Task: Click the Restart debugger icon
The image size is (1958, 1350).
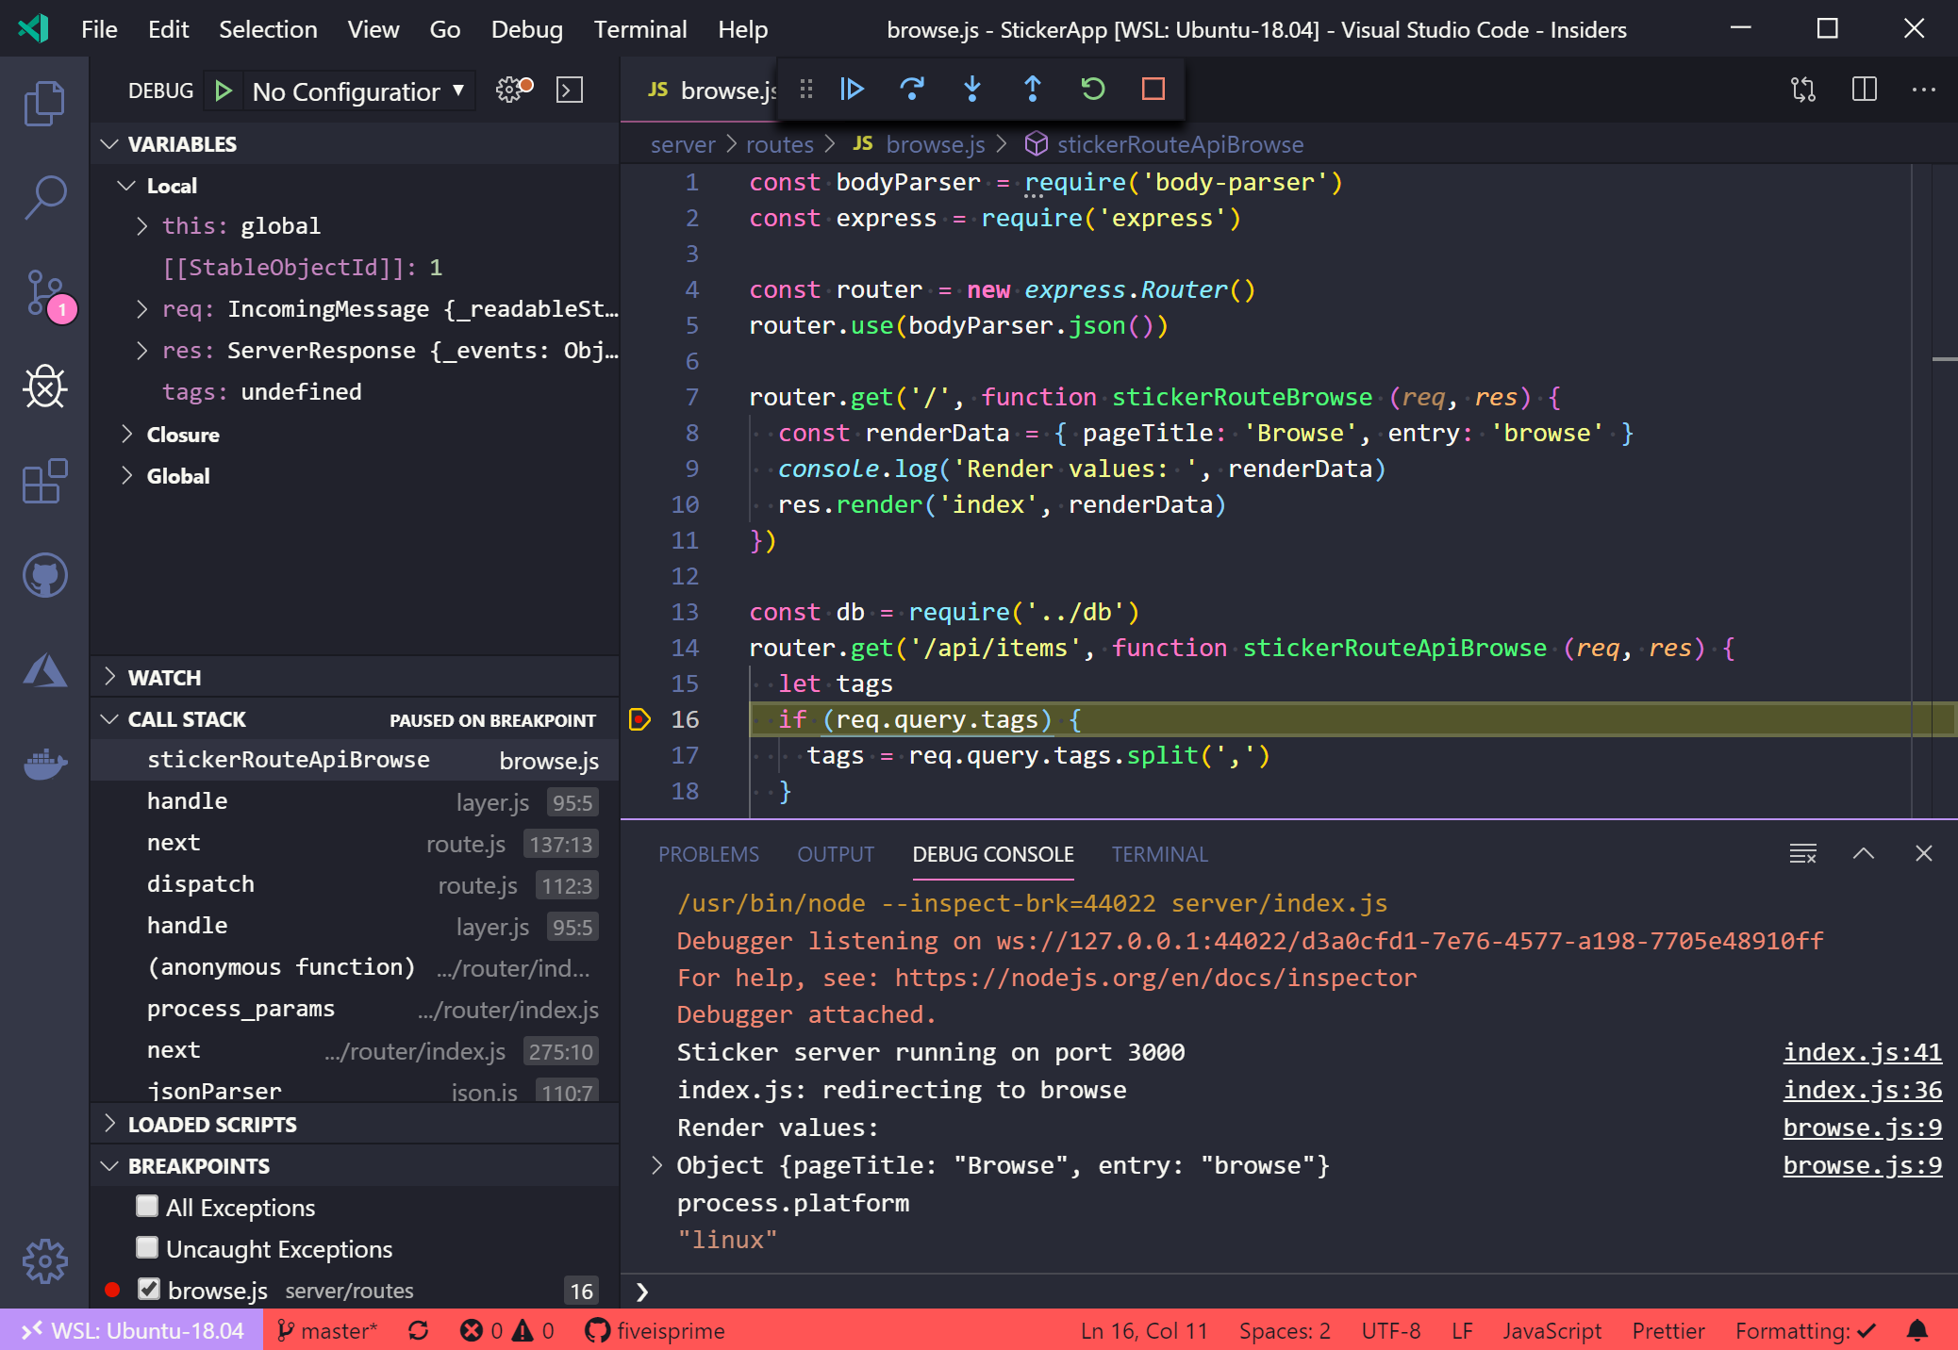Action: tap(1095, 91)
